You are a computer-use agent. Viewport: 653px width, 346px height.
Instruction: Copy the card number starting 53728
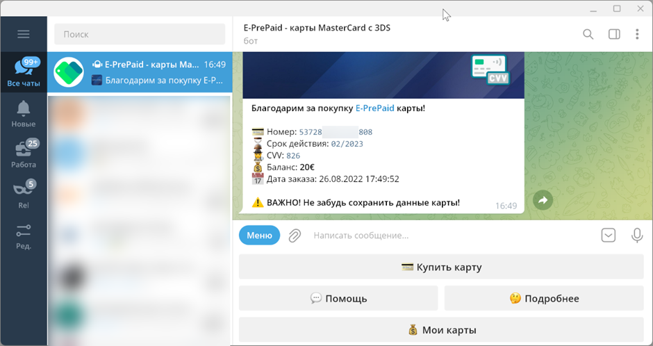pos(336,132)
